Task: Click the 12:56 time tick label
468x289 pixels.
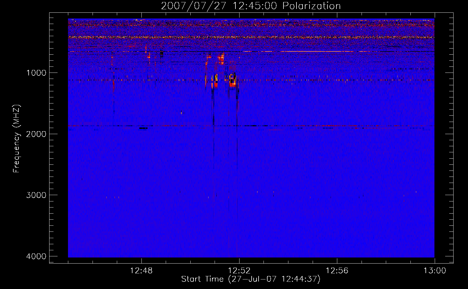Action: [x=337, y=271]
